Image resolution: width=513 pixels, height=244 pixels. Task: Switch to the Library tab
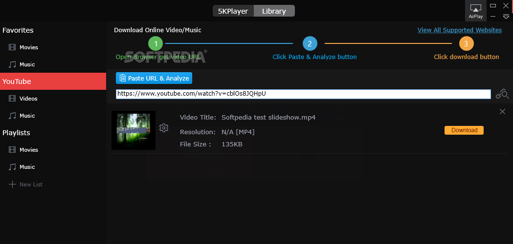click(x=274, y=11)
